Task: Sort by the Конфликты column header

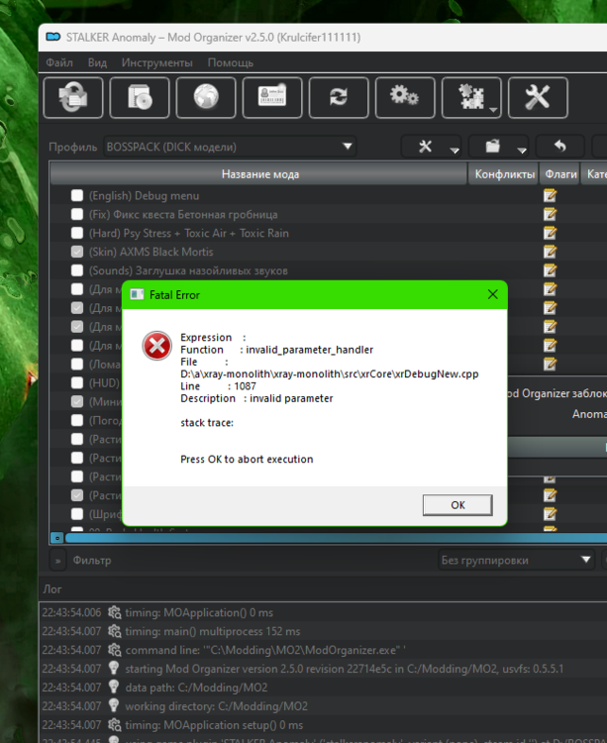Action: (x=504, y=174)
